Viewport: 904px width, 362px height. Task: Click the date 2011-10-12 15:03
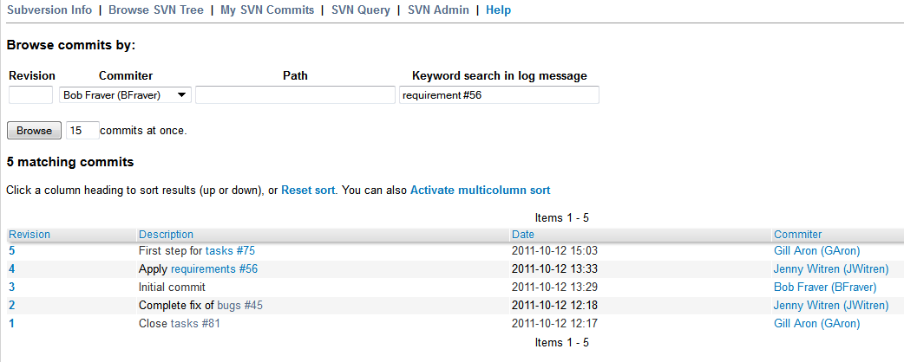pos(554,250)
